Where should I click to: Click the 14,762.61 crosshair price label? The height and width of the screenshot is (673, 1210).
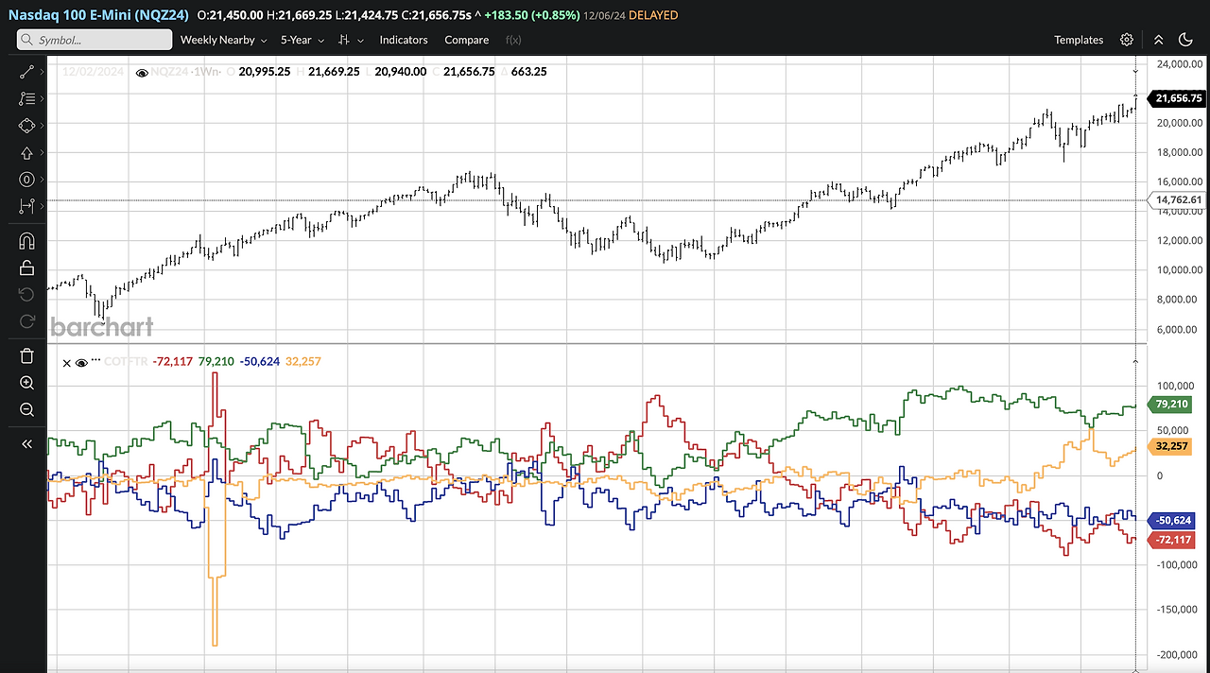click(x=1176, y=199)
